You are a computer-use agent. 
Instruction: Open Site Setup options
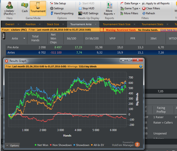point(58,3)
